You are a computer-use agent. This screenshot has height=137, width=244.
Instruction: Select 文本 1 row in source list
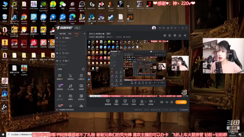coord(71,53)
